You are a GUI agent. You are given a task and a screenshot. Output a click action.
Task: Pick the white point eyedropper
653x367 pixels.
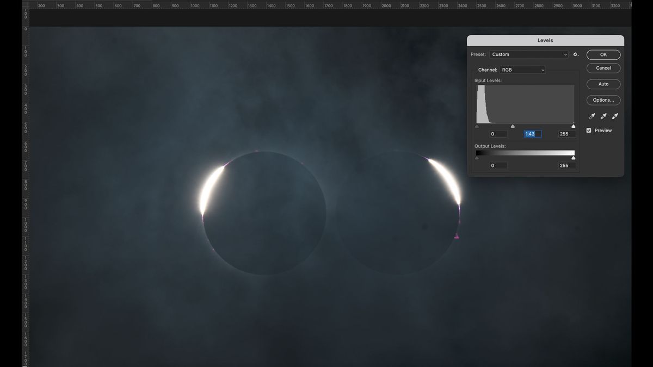615,116
